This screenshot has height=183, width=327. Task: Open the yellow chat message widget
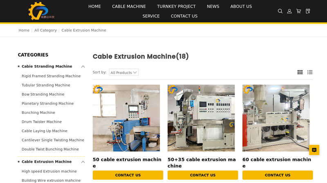click(314, 150)
